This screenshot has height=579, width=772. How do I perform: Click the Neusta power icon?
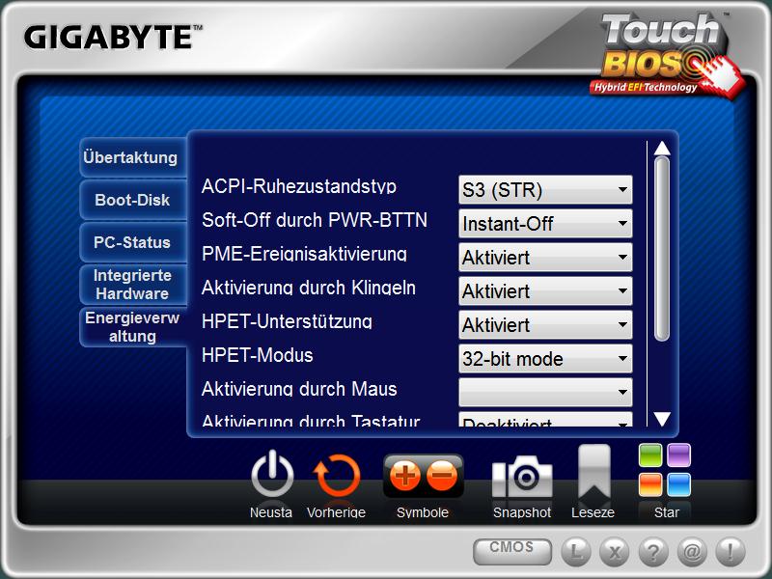272,474
